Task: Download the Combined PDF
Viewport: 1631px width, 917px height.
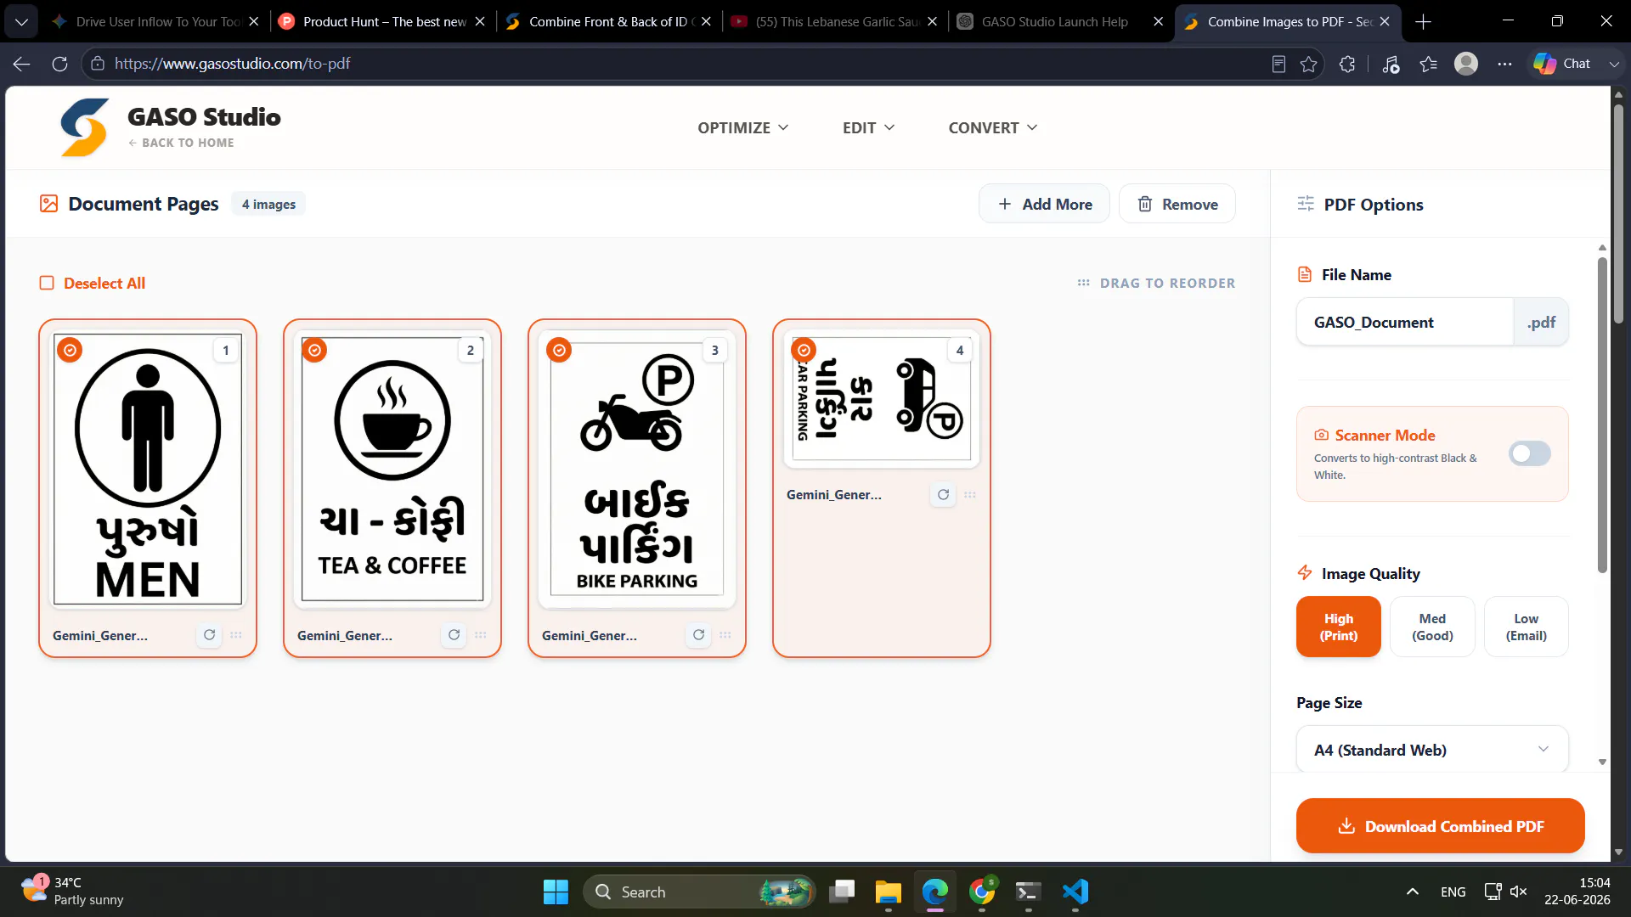Action: tap(1441, 826)
